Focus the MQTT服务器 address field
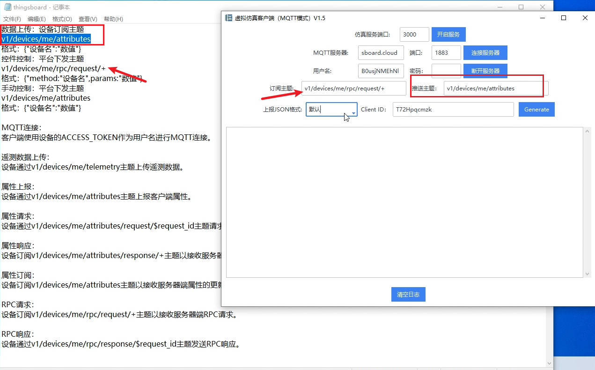The width and height of the screenshot is (595, 370). pos(381,52)
